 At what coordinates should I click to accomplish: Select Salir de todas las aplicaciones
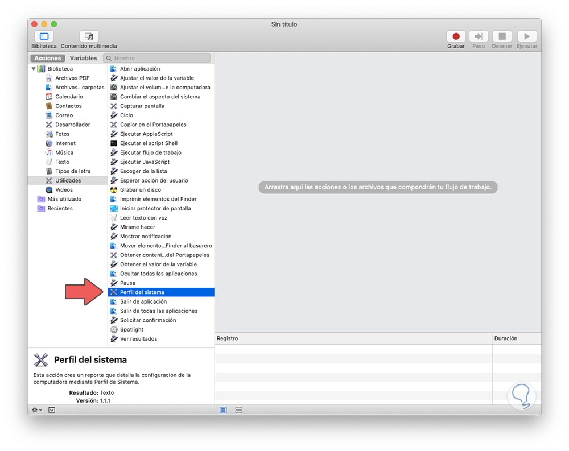coord(161,311)
